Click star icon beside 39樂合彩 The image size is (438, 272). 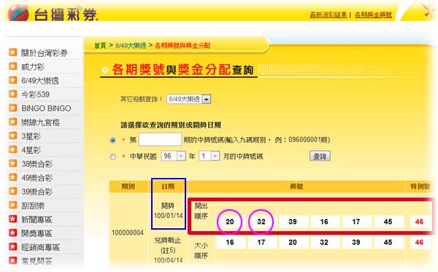tap(13, 191)
